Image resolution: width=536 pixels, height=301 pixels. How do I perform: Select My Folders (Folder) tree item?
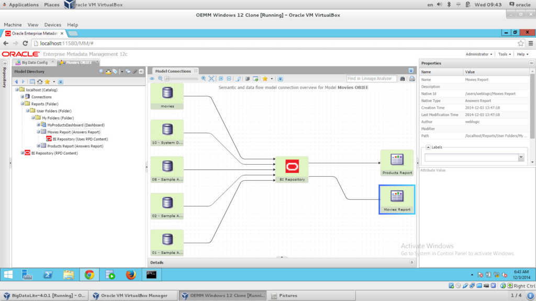click(58, 118)
